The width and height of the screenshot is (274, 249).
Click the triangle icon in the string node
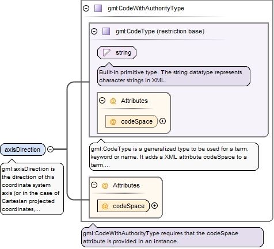(x=106, y=52)
